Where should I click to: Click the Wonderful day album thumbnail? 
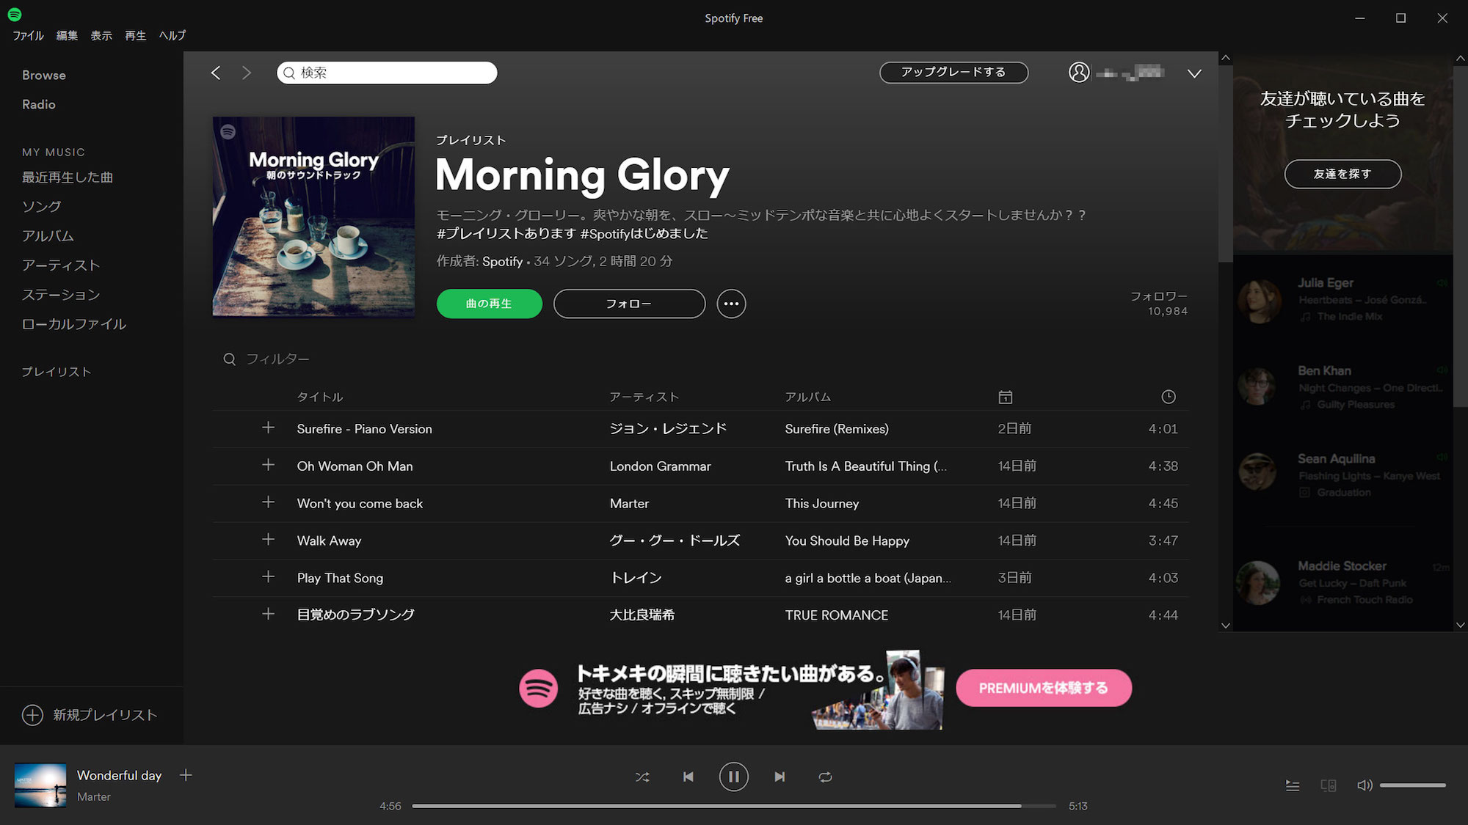pyautogui.click(x=40, y=785)
